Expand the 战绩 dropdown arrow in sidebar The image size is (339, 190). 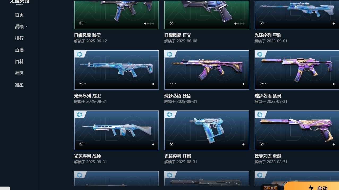click(27, 26)
